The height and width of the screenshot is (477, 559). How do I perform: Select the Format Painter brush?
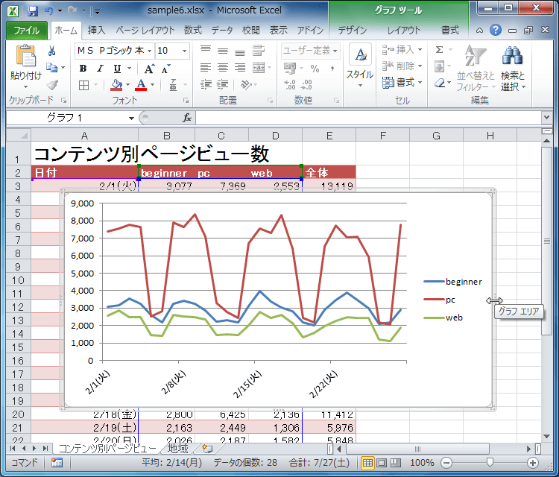(52, 84)
